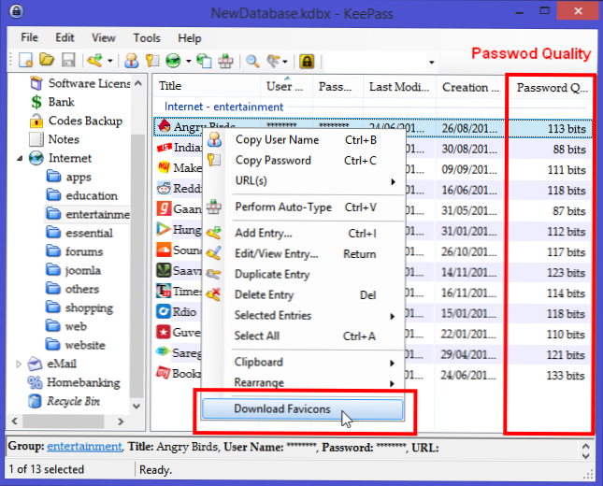
Task: Click the Open Database folder icon
Action: (x=48, y=62)
